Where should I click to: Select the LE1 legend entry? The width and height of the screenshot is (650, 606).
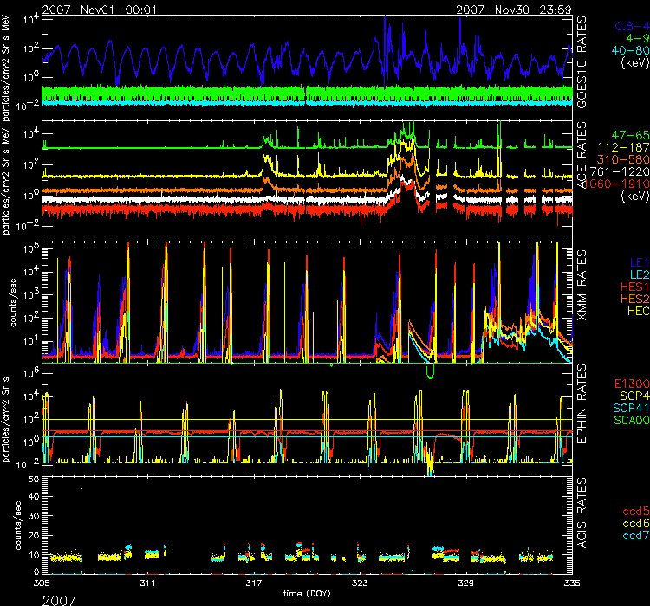tap(640, 262)
